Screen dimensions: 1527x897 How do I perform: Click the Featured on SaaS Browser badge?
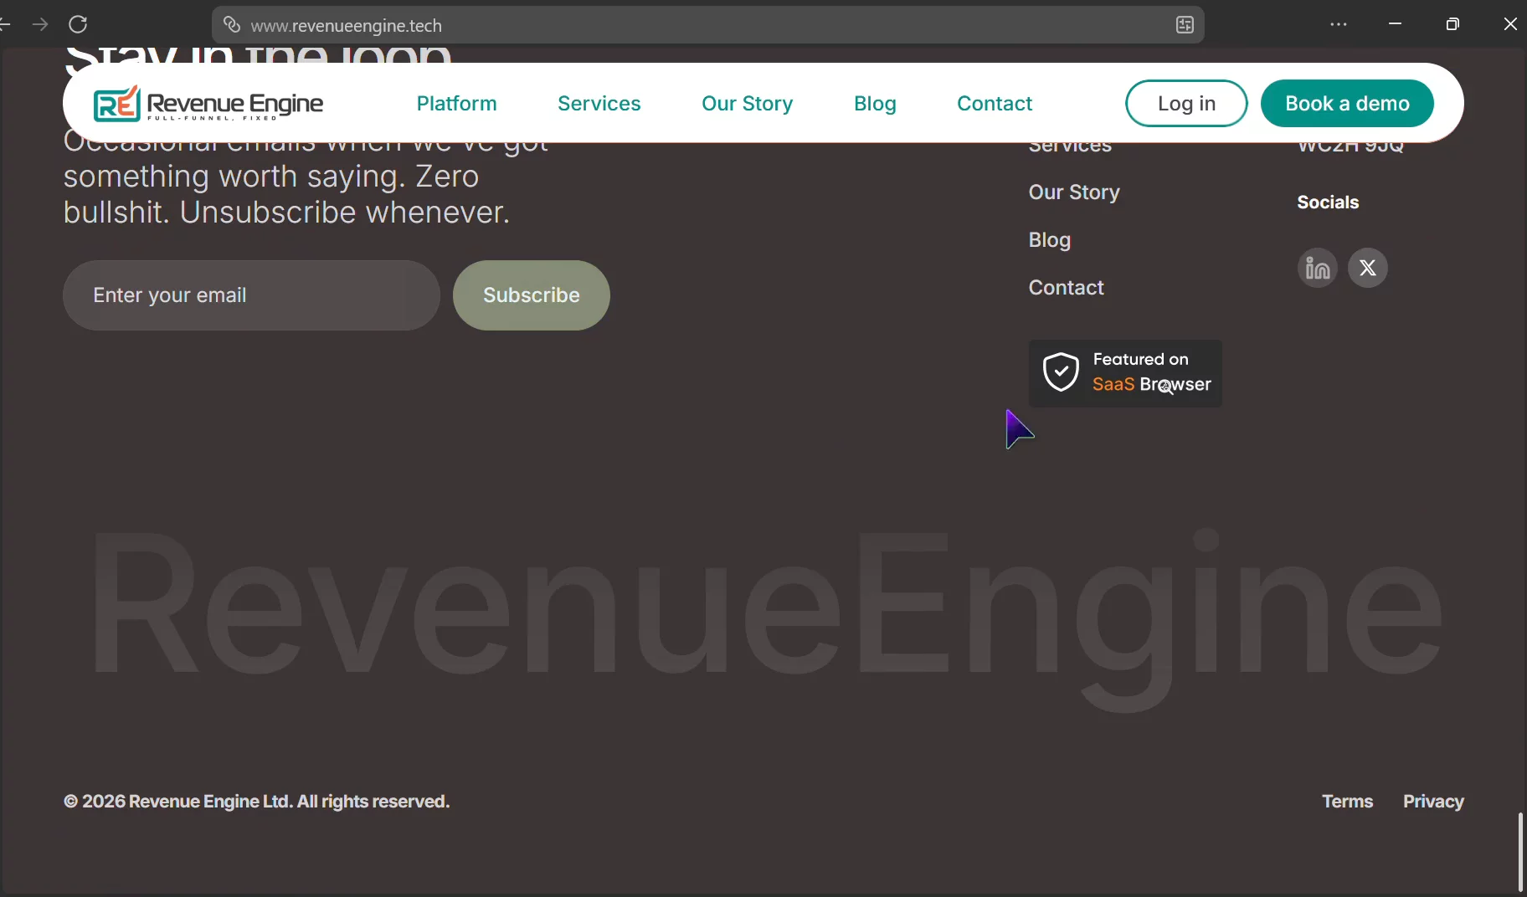[1125, 373]
